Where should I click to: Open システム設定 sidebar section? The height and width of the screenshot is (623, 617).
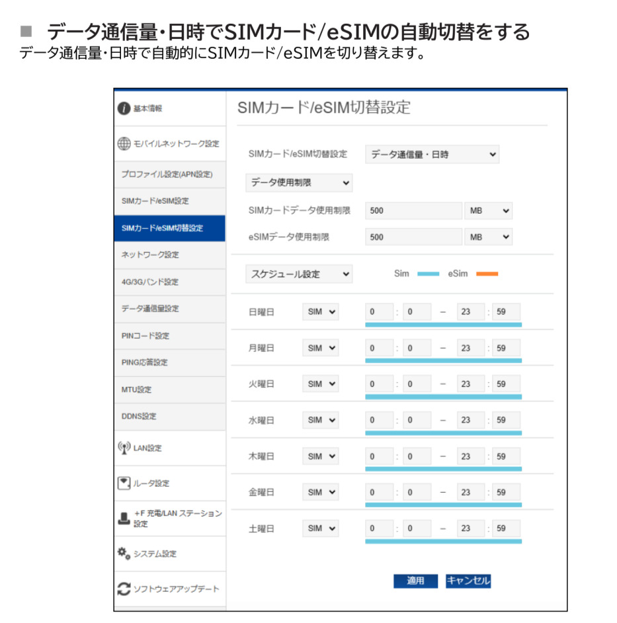[170, 554]
